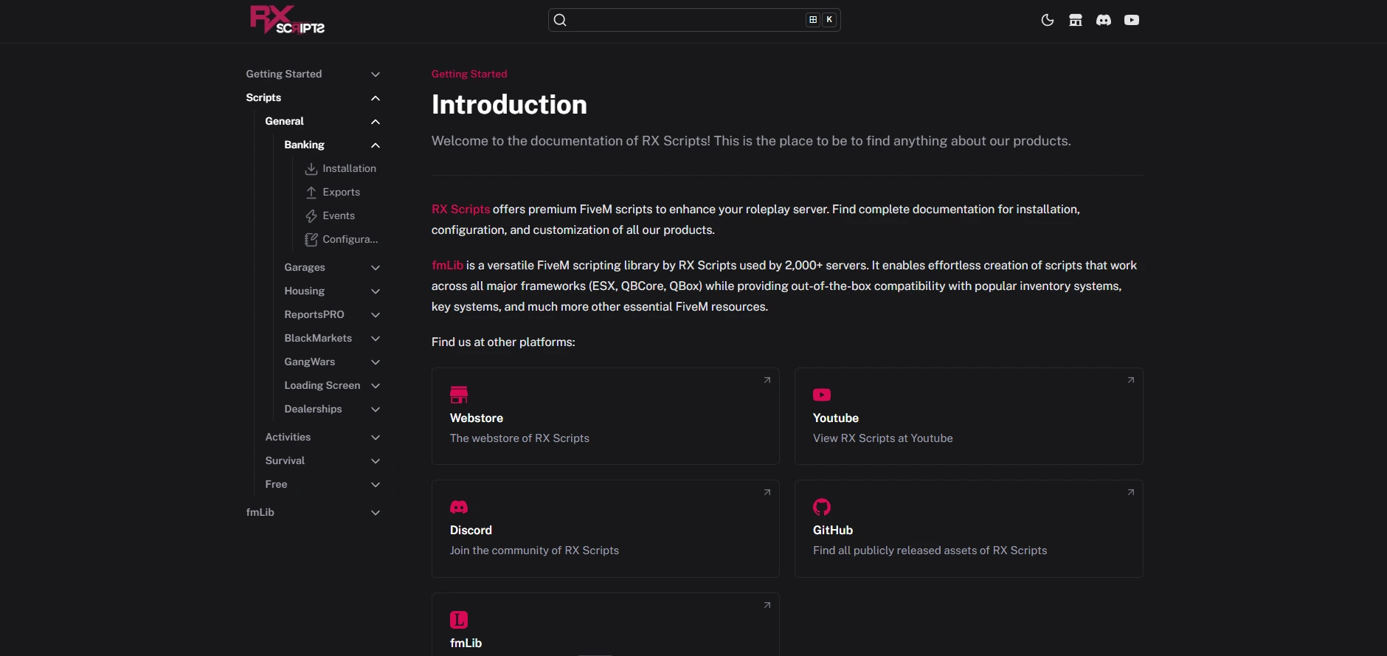
Task: Click 'The webstore of RX Scripts' text
Action: 519,438
